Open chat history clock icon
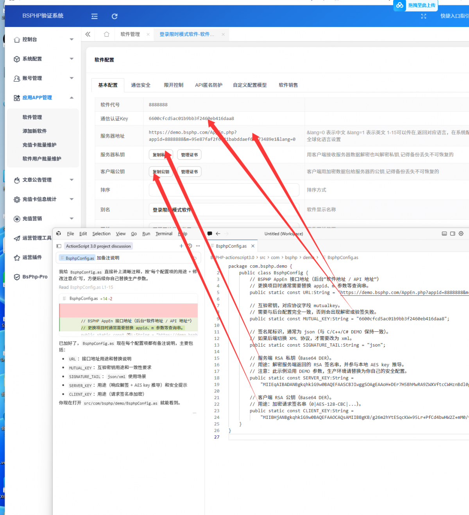The height and width of the screenshot is (515, 469). point(190,246)
